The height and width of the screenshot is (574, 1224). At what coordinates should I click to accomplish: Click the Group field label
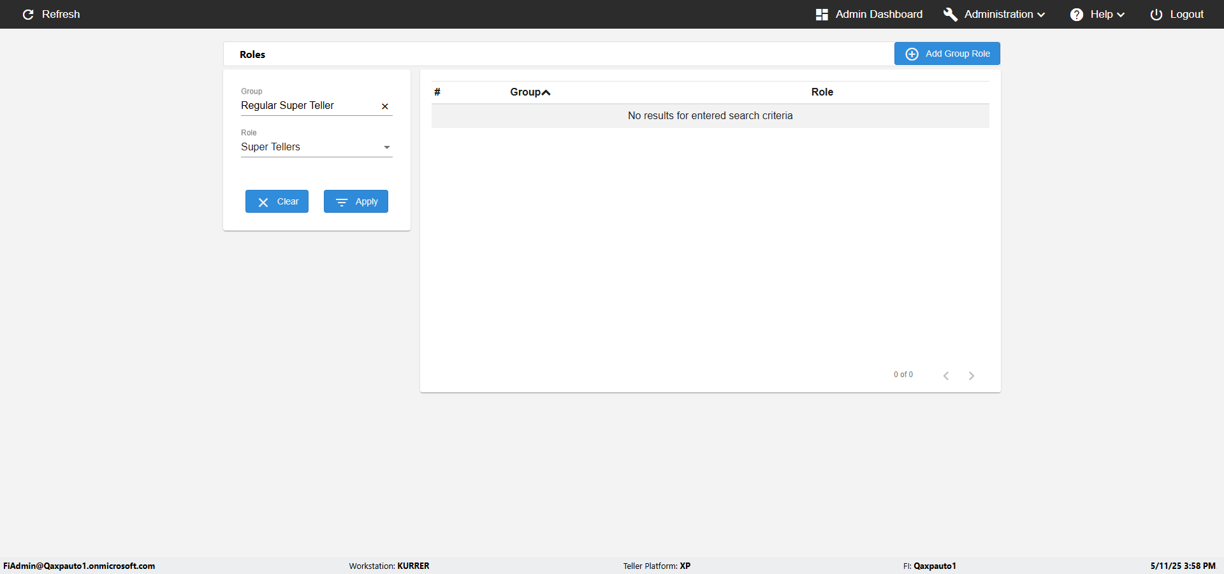pyautogui.click(x=252, y=91)
